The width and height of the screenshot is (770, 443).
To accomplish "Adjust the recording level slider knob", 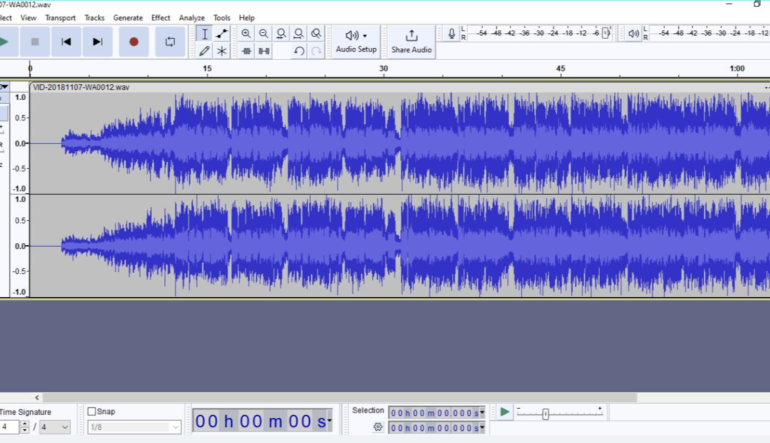I will pos(606,34).
